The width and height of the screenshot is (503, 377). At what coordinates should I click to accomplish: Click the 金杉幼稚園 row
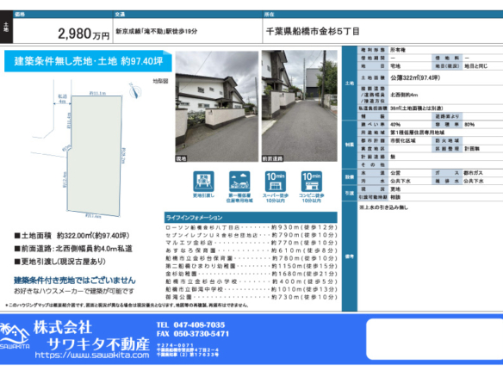click(x=251, y=274)
